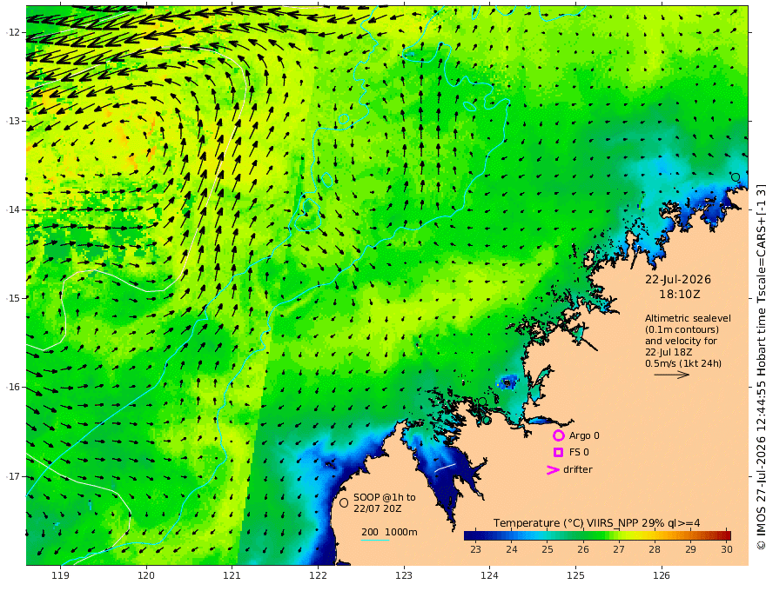Image resolution: width=766 pixels, height=591 pixels.
Task: Click the '0.5m/s (1kt 24h)' label
Action: (x=683, y=363)
